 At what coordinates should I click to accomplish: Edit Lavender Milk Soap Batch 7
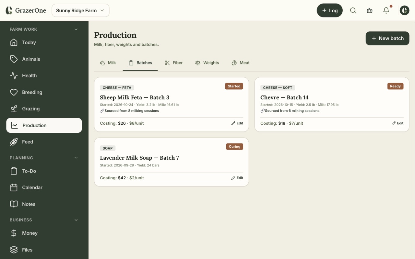pos(237,178)
